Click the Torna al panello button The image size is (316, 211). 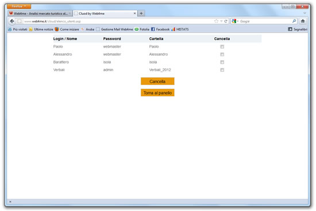157,93
